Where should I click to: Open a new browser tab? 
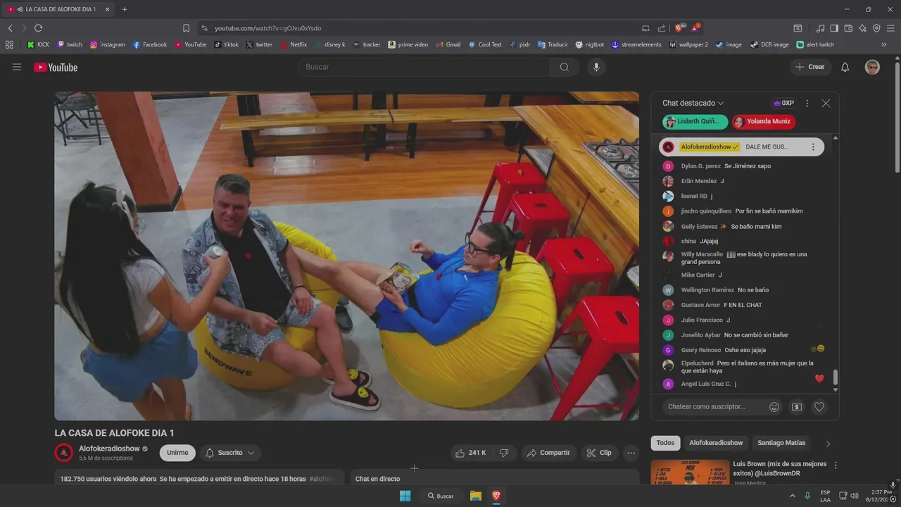[x=125, y=9]
